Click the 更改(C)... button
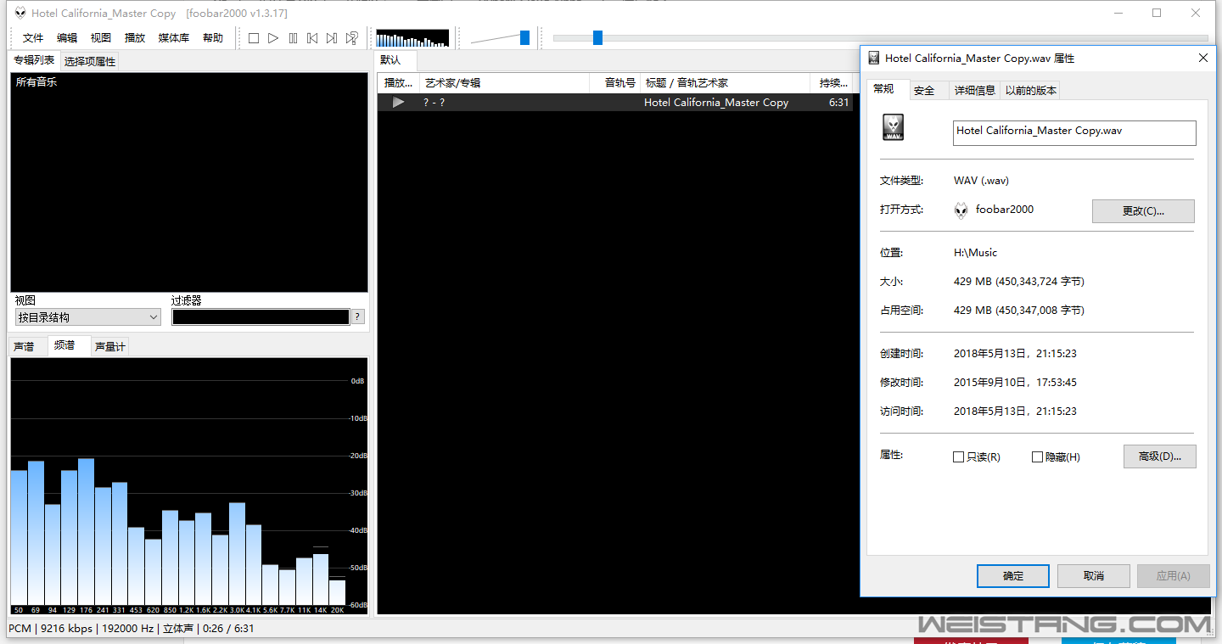 click(1143, 211)
